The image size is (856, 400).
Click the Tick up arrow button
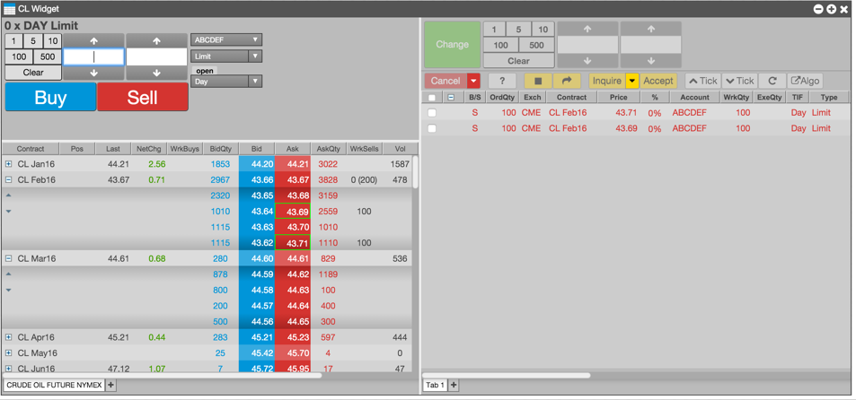pyautogui.click(x=703, y=81)
